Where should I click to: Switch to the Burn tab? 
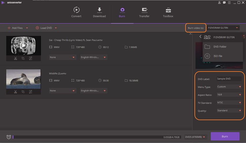tap(122, 12)
